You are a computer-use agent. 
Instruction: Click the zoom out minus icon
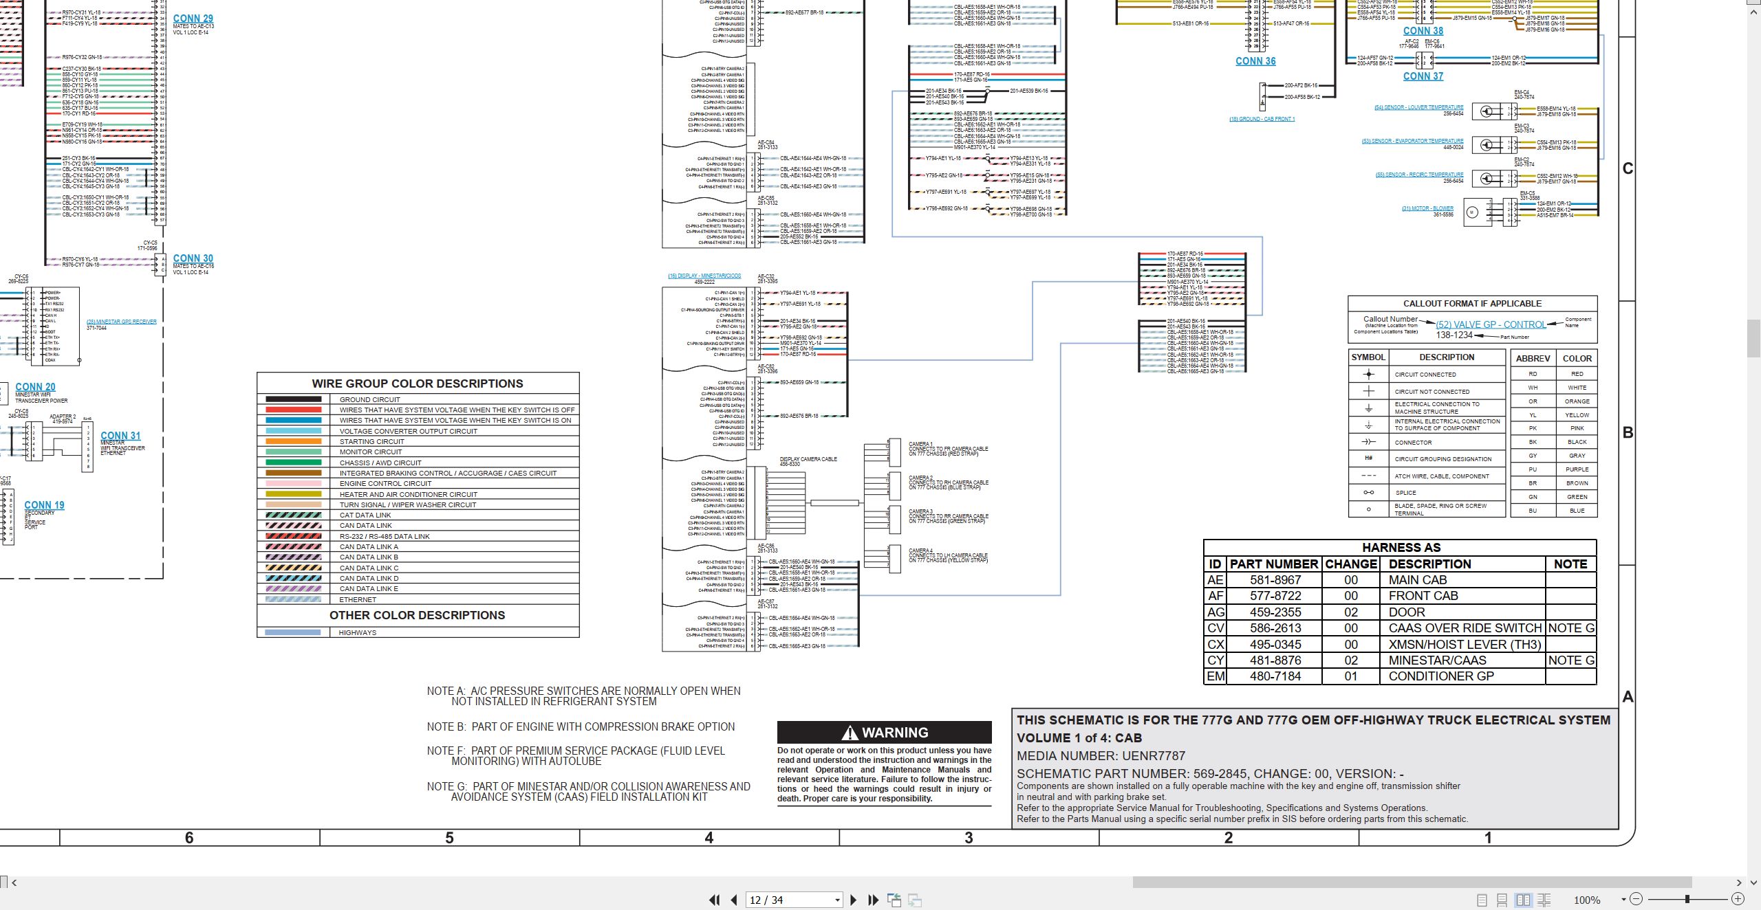(1636, 899)
